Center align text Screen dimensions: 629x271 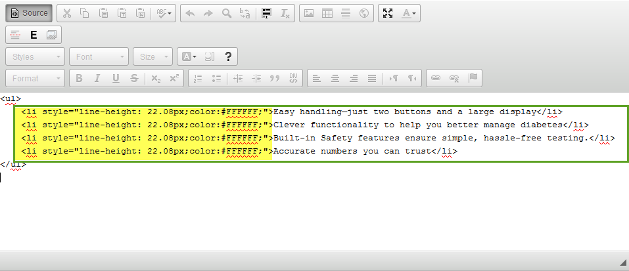coord(335,79)
